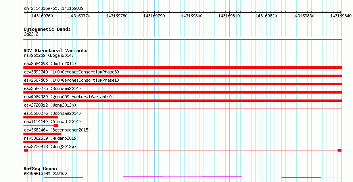The width and height of the screenshot is (353, 182).
Task: Click the chr2:143169755..143169839 coordinate label
Action: pos(54,8)
